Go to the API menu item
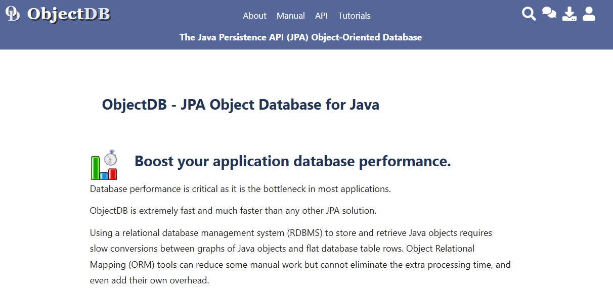613x291 pixels. coord(321,16)
